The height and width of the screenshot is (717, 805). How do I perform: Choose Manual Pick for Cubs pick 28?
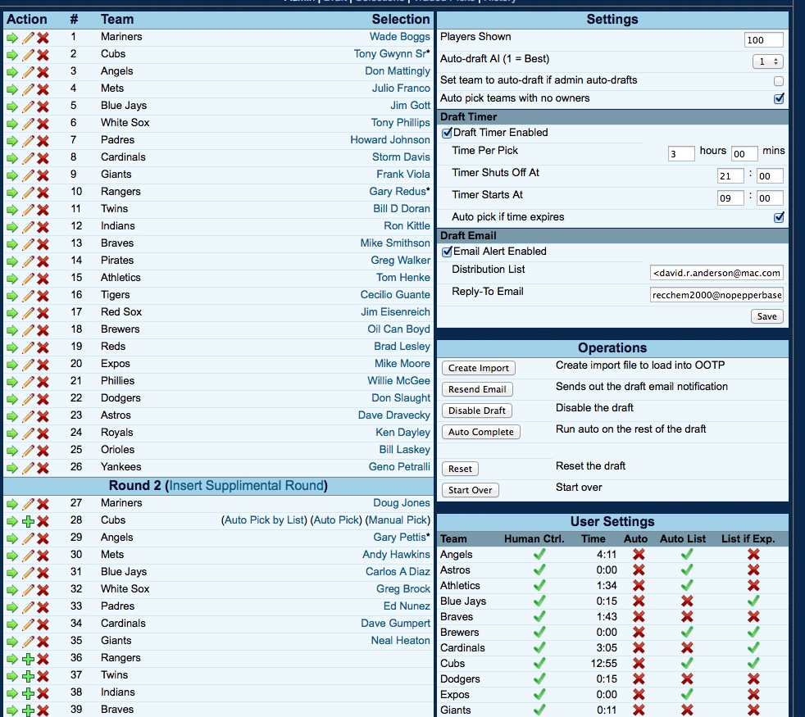(398, 520)
